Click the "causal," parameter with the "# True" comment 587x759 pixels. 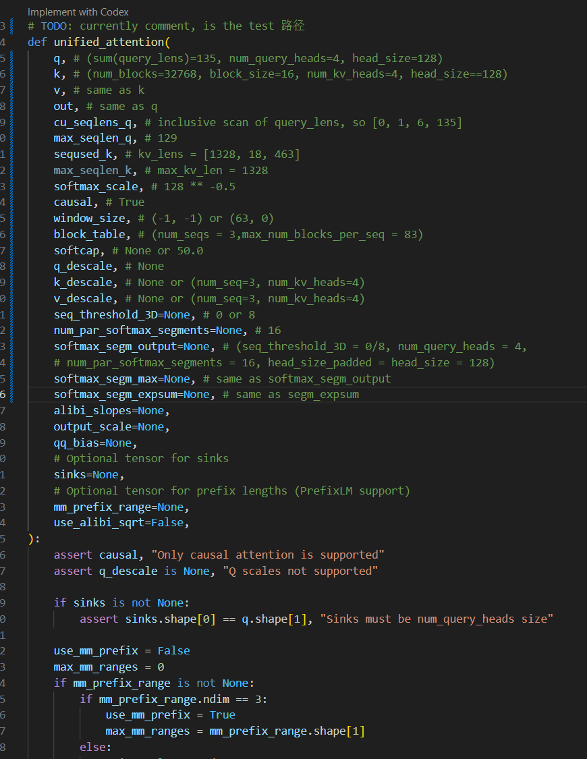pyautogui.click(x=76, y=202)
